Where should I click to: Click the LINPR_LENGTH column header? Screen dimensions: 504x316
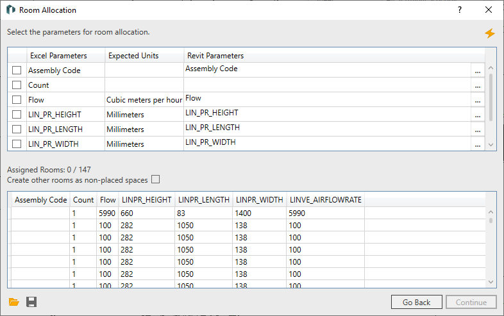point(204,199)
